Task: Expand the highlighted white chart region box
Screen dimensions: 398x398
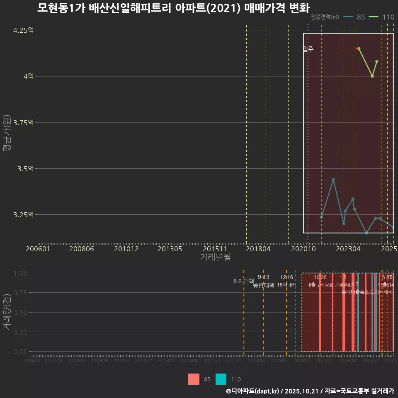Action: point(348,133)
